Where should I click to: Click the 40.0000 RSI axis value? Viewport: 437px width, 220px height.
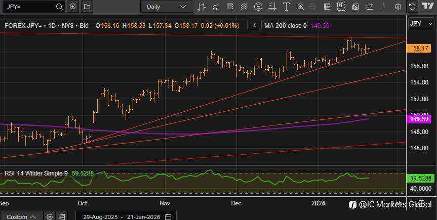click(x=420, y=188)
